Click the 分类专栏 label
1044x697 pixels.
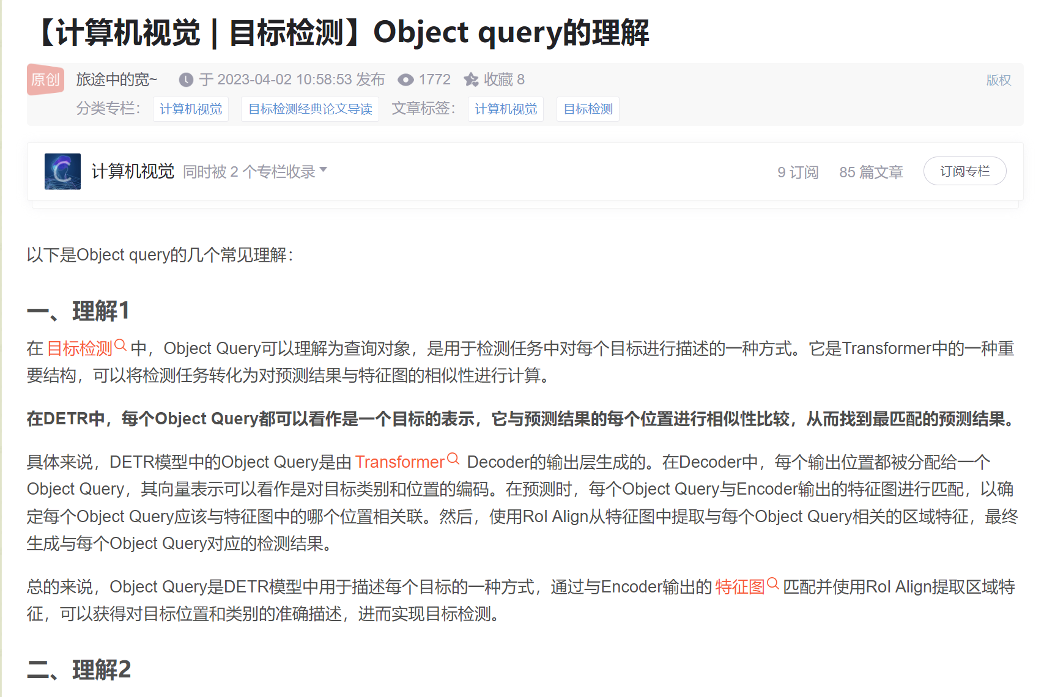point(108,108)
